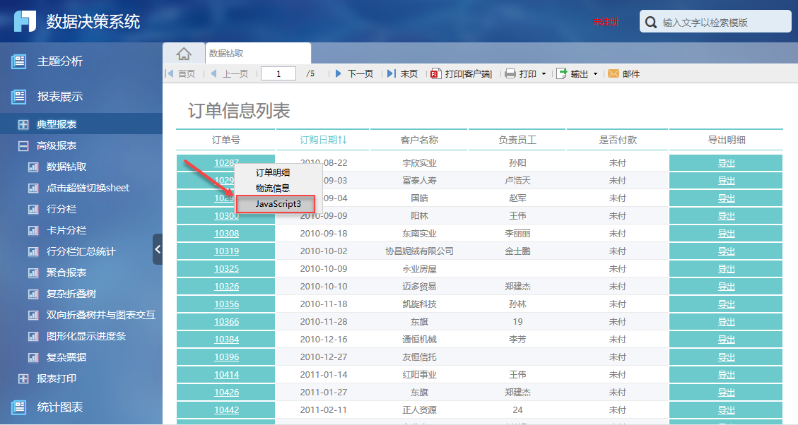Click the 客户名称 column header
798x425 pixels.
419,140
